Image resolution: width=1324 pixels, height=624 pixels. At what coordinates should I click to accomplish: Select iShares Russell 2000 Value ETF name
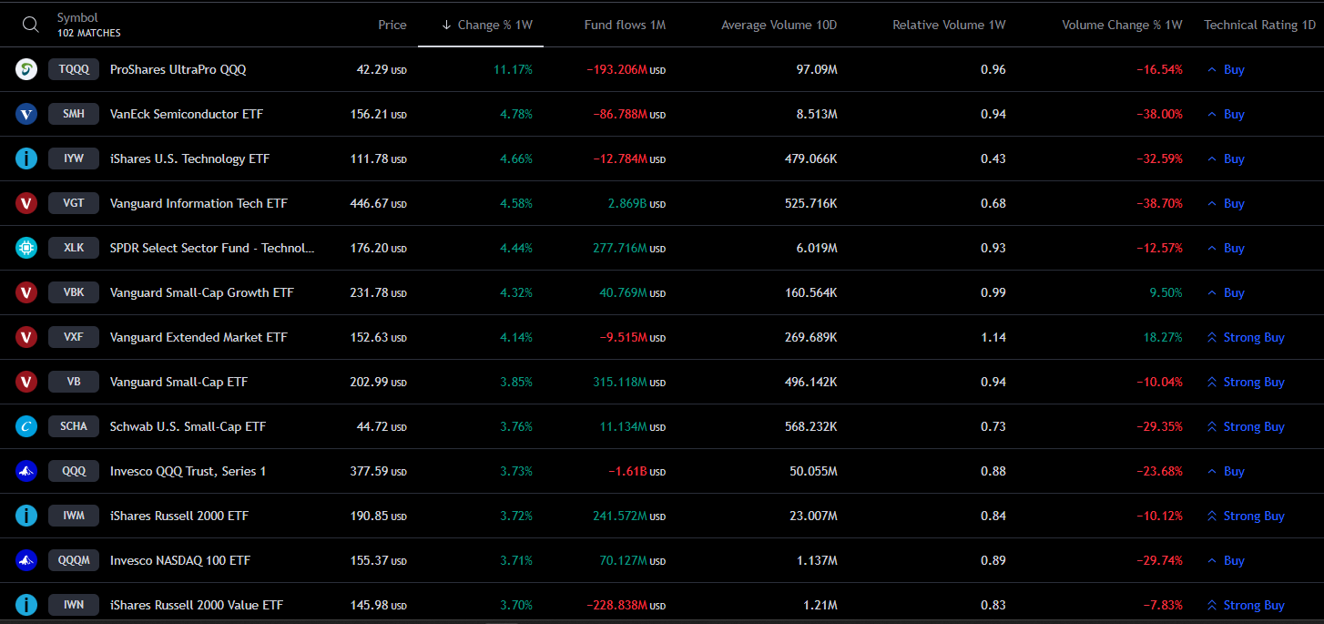[197, 605]
